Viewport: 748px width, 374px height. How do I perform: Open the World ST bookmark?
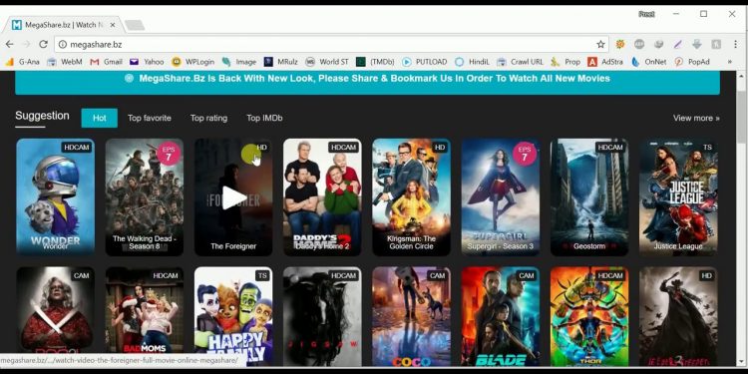pyautogui.click(x=327, y=62)
